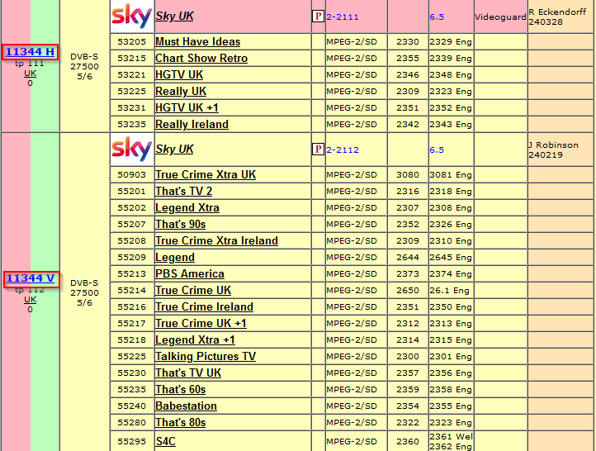This screenshot has width=596, height=451.
Task: Select R Eckendorff 240328 source cell
Action: pyautogui.click(x=561, y=17)
